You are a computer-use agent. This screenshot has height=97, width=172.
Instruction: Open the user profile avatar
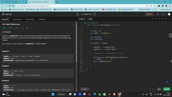point(169,14)
